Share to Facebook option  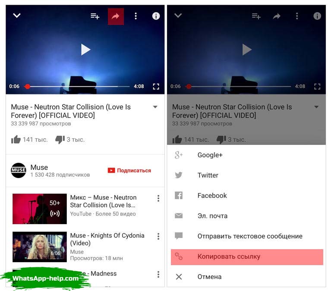[x=246, y=196]
